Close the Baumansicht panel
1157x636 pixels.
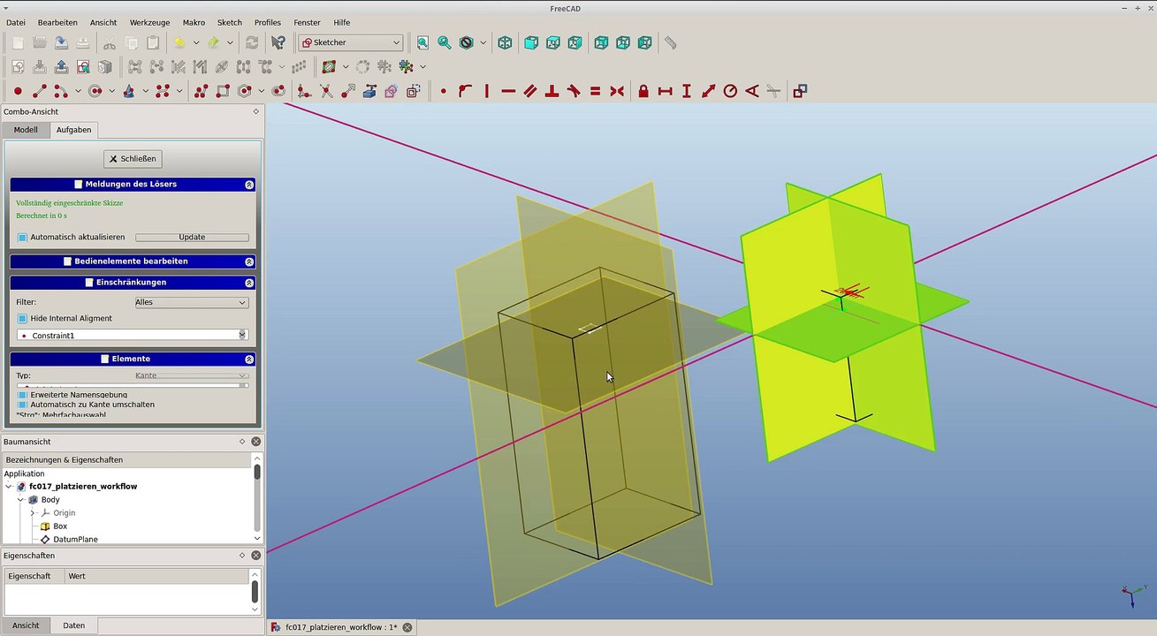256,442
